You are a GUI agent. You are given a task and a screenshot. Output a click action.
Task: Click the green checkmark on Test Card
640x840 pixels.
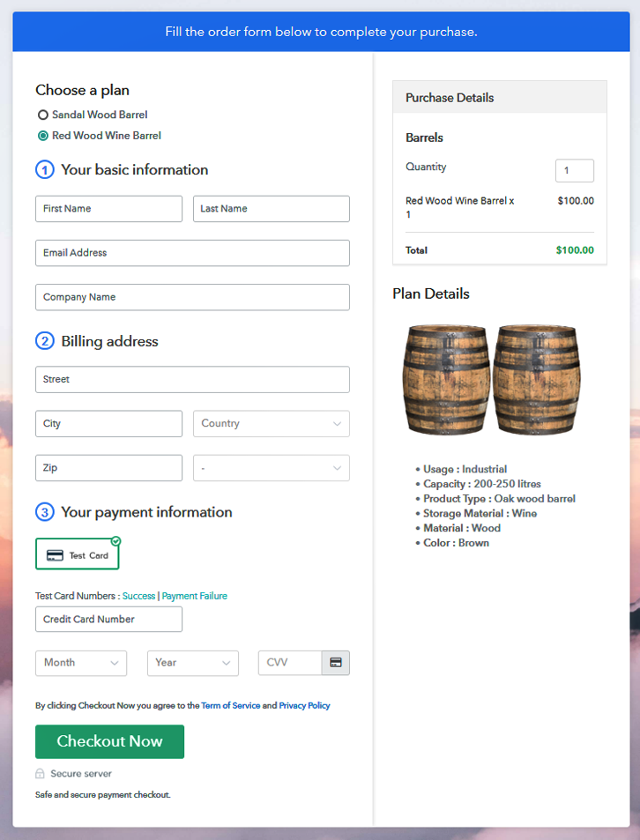(x=115, y=541)
